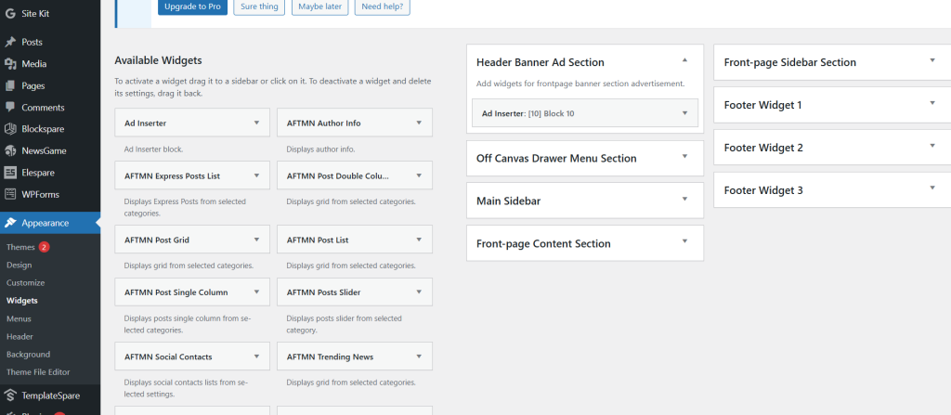Expand the Footer Widget 1 area
Screen dimensions: 951x415
[931, 104]
